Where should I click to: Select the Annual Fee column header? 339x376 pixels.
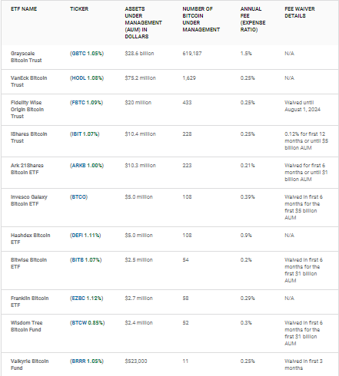tap(253, 19)
